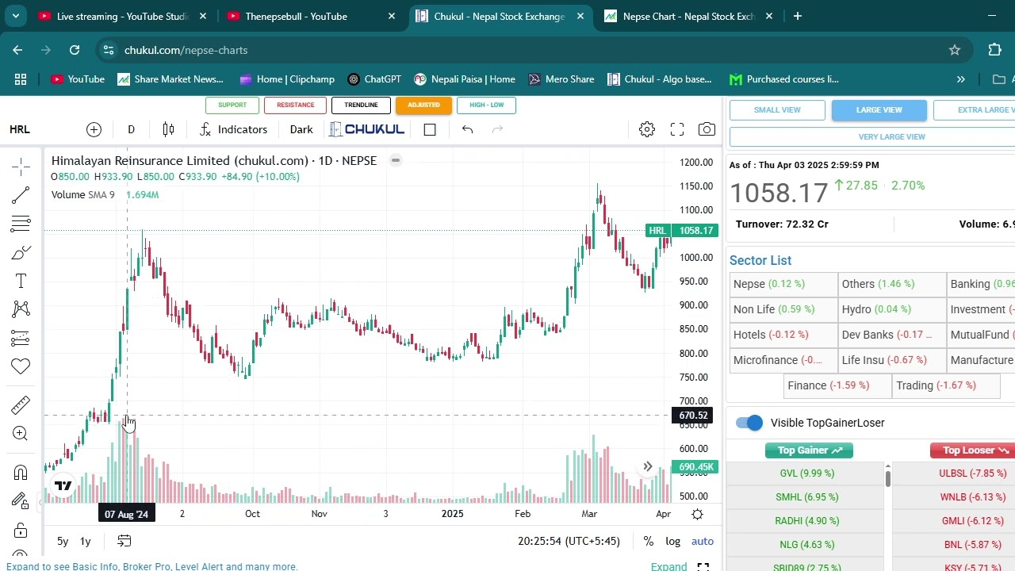Open the Trading sector
This screenshot has height=571, width=1015.
(944, 385)
